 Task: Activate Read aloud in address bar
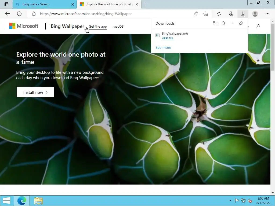[x=196, y=14]
